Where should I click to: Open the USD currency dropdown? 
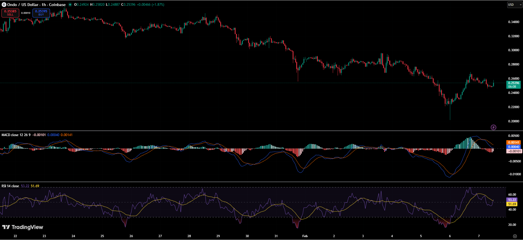(514, 5)
